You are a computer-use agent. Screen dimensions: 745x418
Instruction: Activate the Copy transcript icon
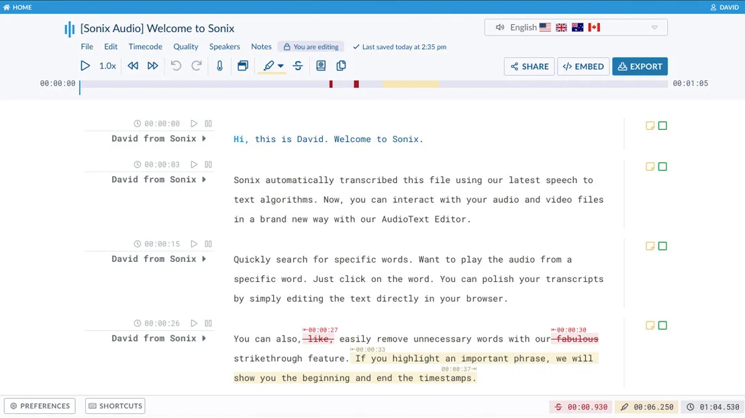[341, 66]
